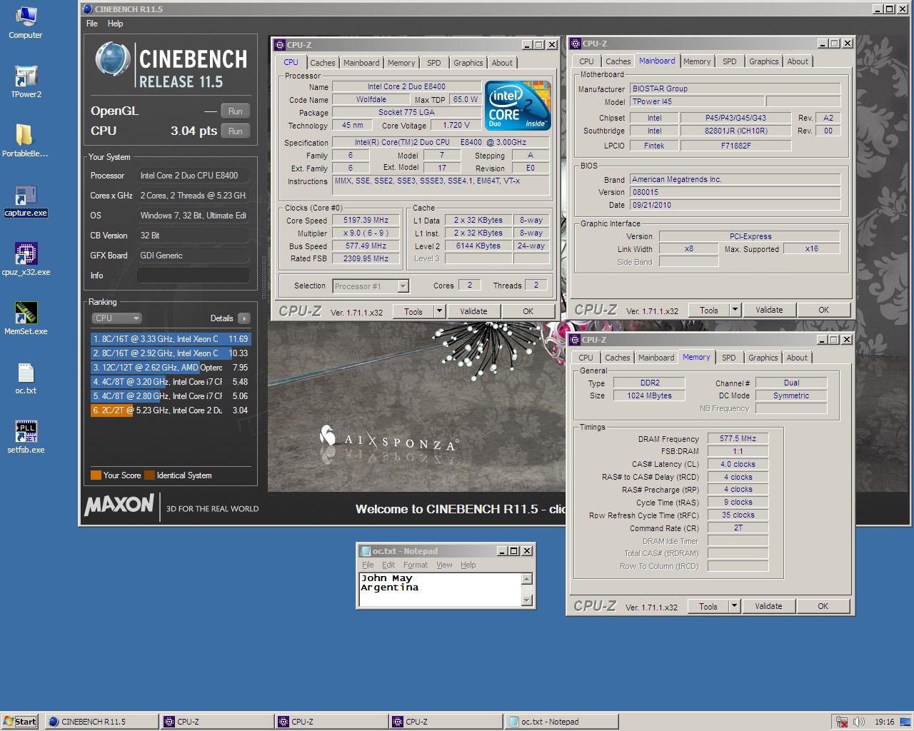Screen dimensions: 914x731
Task: Click the oc.txt Notepad title bar icon
Action: 365,551
